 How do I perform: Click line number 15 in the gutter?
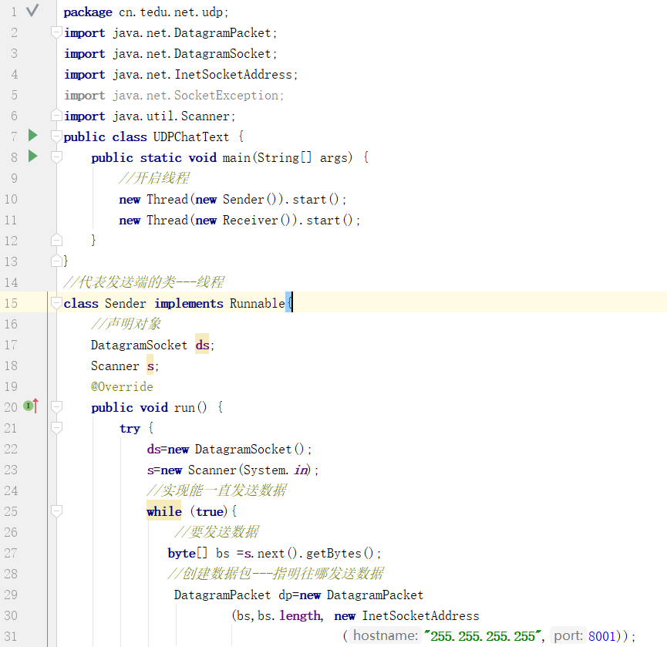(x=11, y=303)
